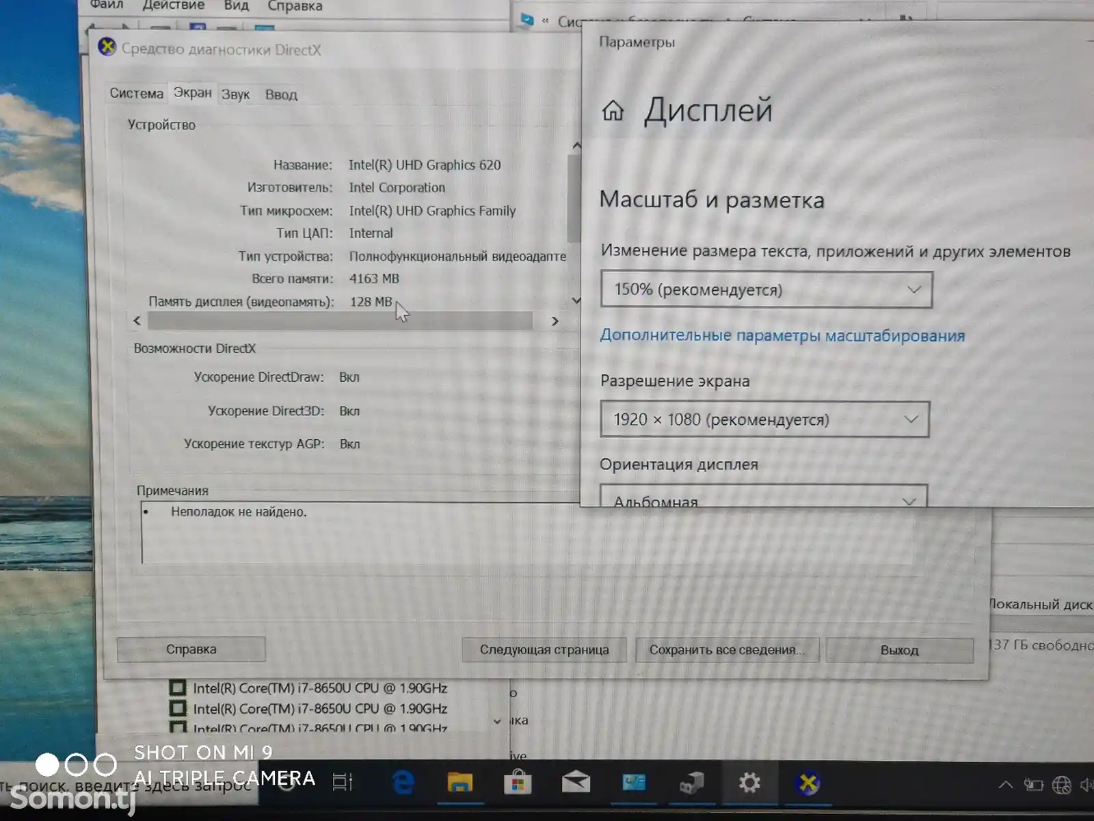Viewport: 1094px width, 821px height.
Task: Click the 4163 MB total memory value
Action: coord(374,278)
